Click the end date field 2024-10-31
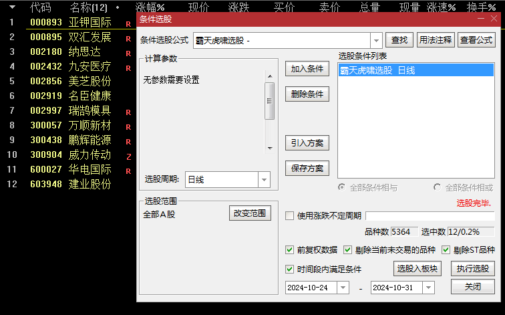This screenshot has width=505, height=315. 397,288
